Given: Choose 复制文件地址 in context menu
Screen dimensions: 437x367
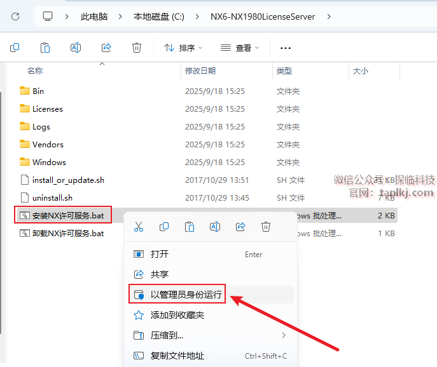Looking at the screenshot, I should point(177,356).
